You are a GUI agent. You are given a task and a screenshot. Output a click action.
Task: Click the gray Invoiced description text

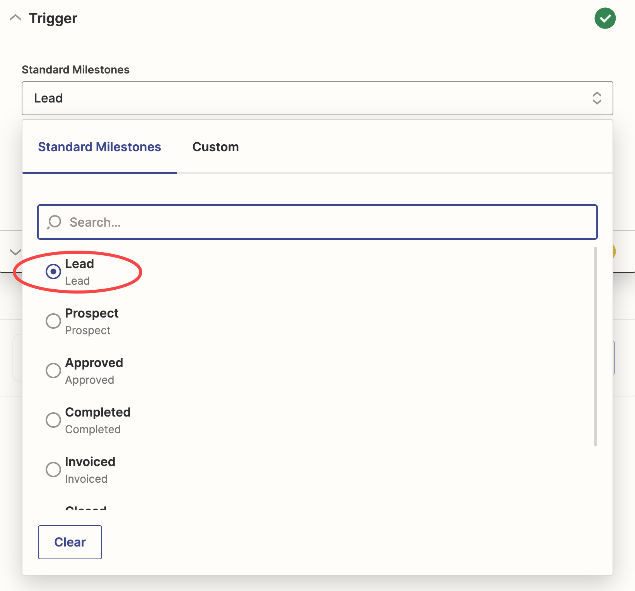[x=86, y=479]
